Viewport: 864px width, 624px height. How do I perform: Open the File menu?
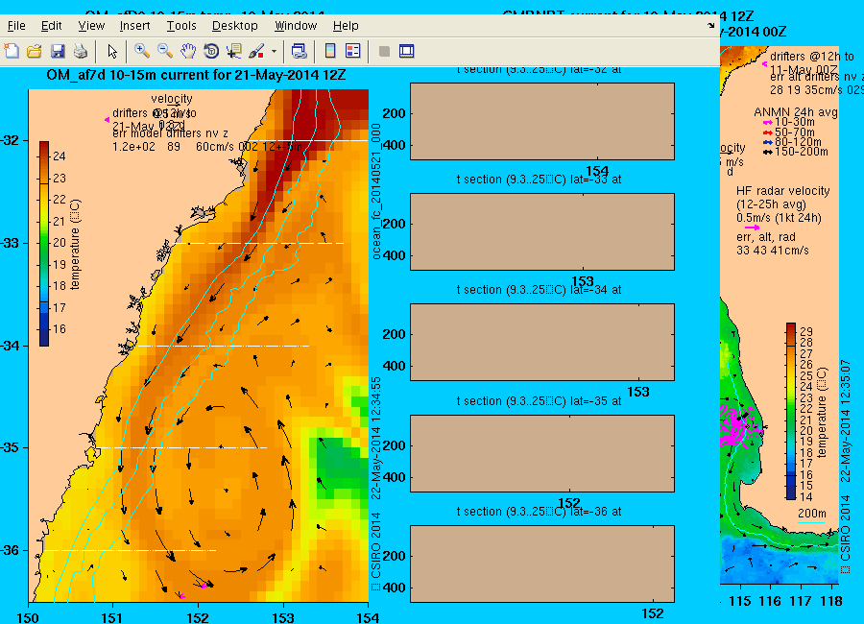[x=16, y=26]
